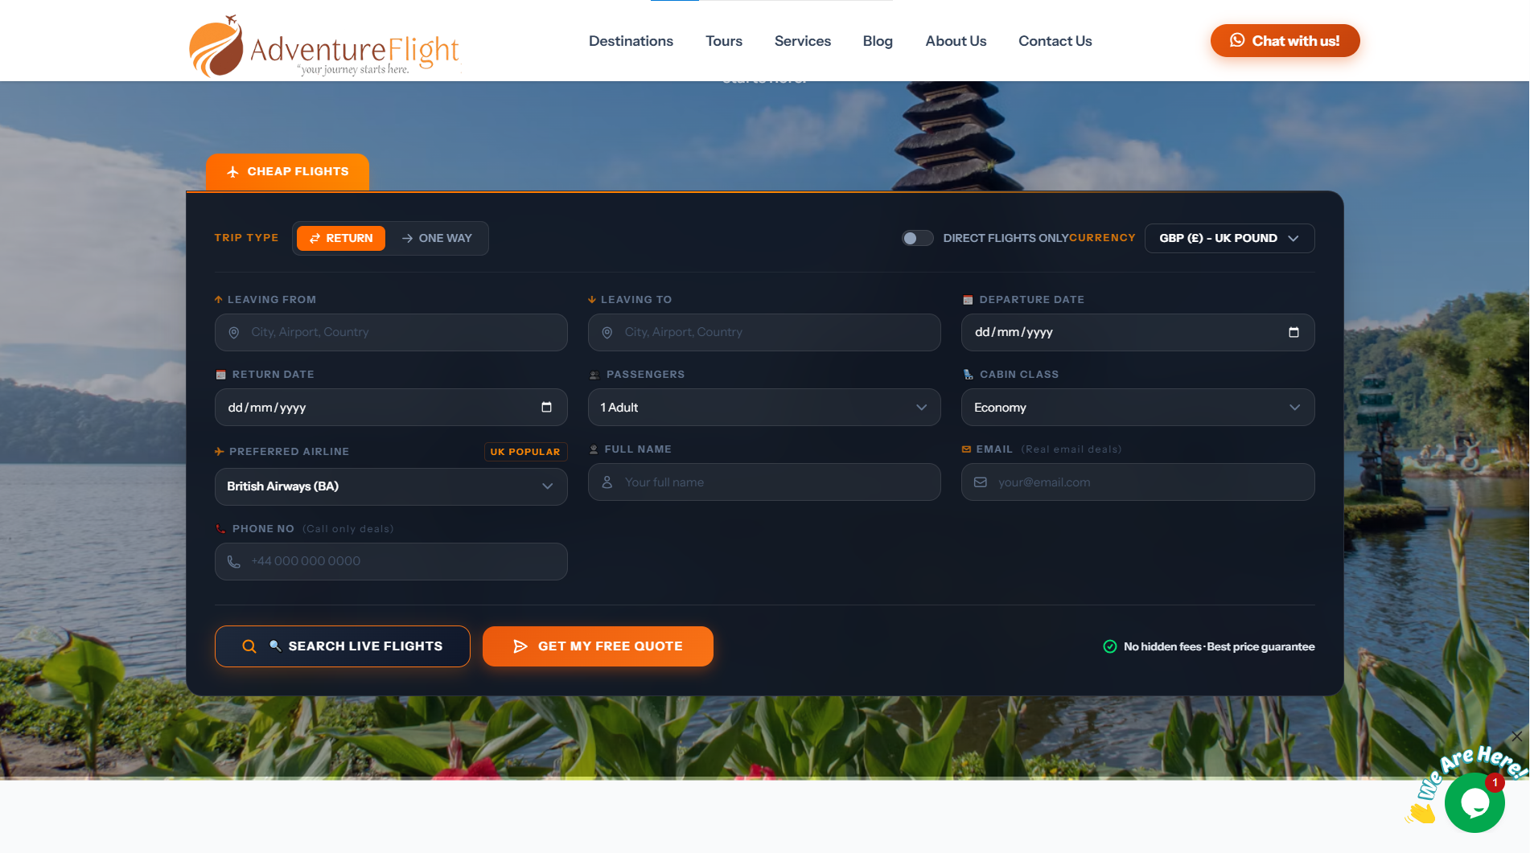Click the 'CABIN CLASS' label
Image resolution: width=1530 pixels, height=853 pixels.
coord(1019,375)
